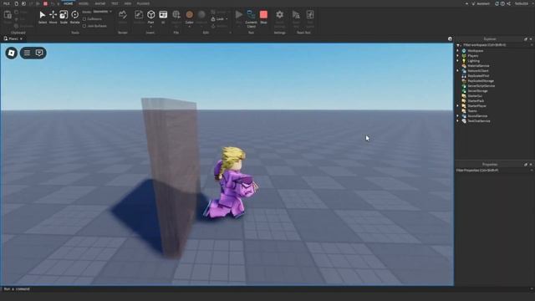Screen dimensions: 535x301
Task: Expand the Lighting node
Action: pyautogui.click(x=458, y=61)
